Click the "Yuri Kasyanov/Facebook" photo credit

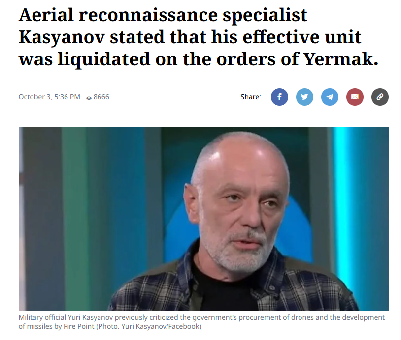tap(161, 326)
